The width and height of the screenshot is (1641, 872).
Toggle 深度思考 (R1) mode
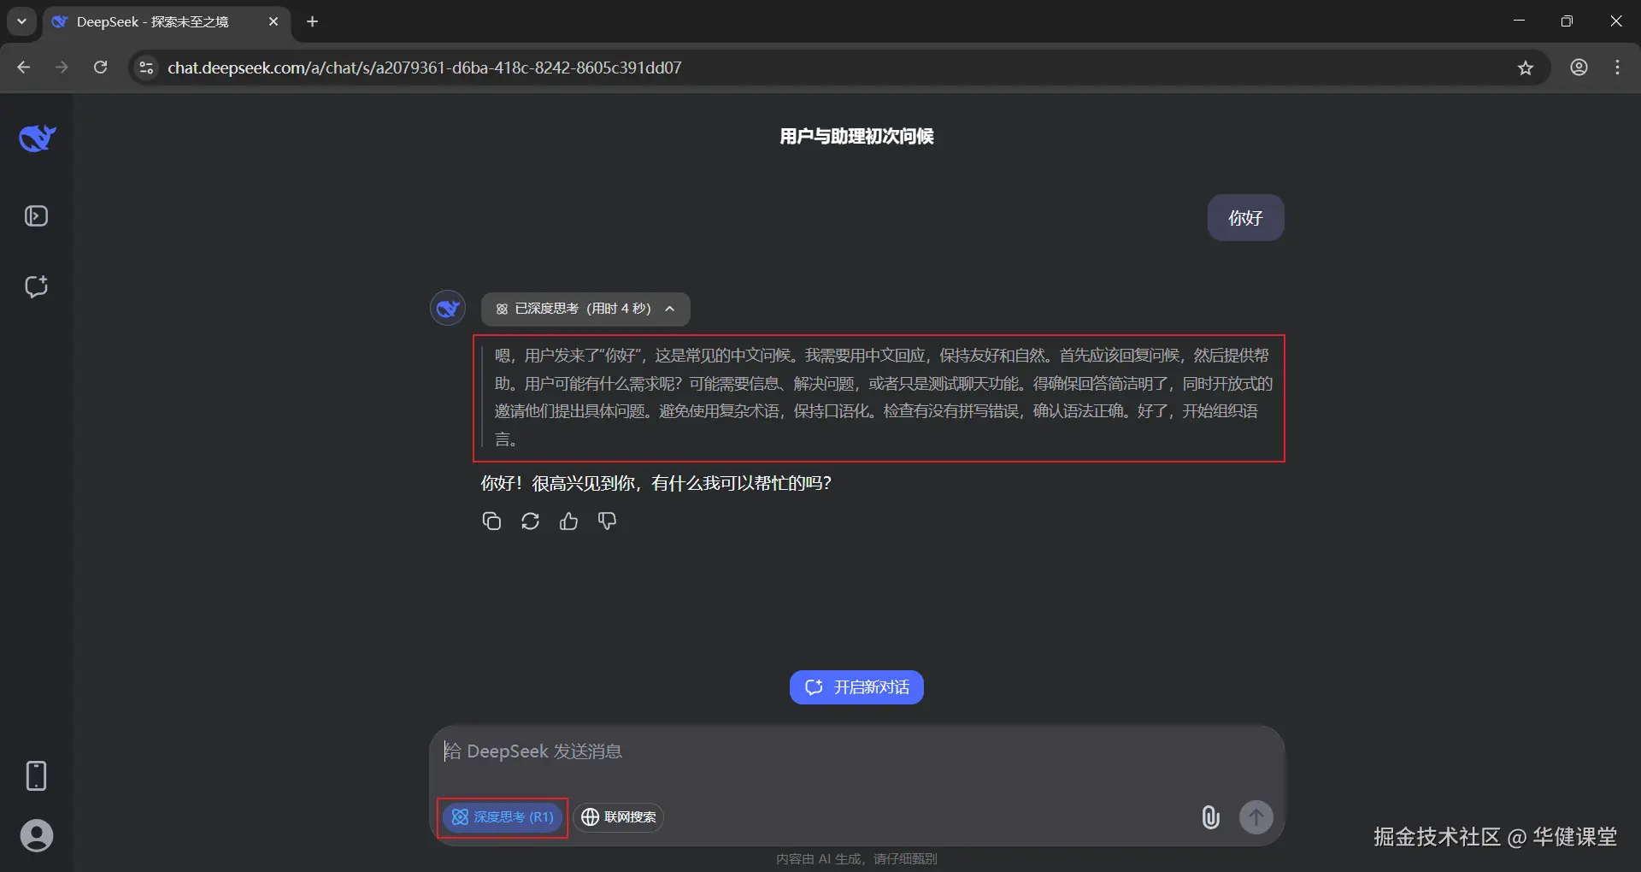click(503, 817)
